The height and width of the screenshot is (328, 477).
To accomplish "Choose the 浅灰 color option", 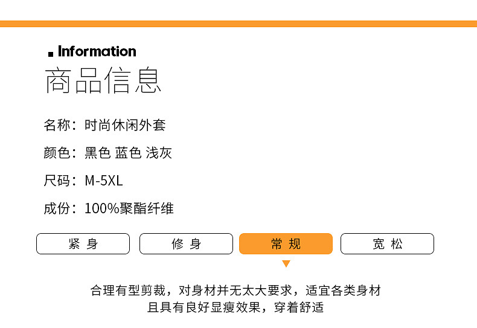I will [159, 153].
